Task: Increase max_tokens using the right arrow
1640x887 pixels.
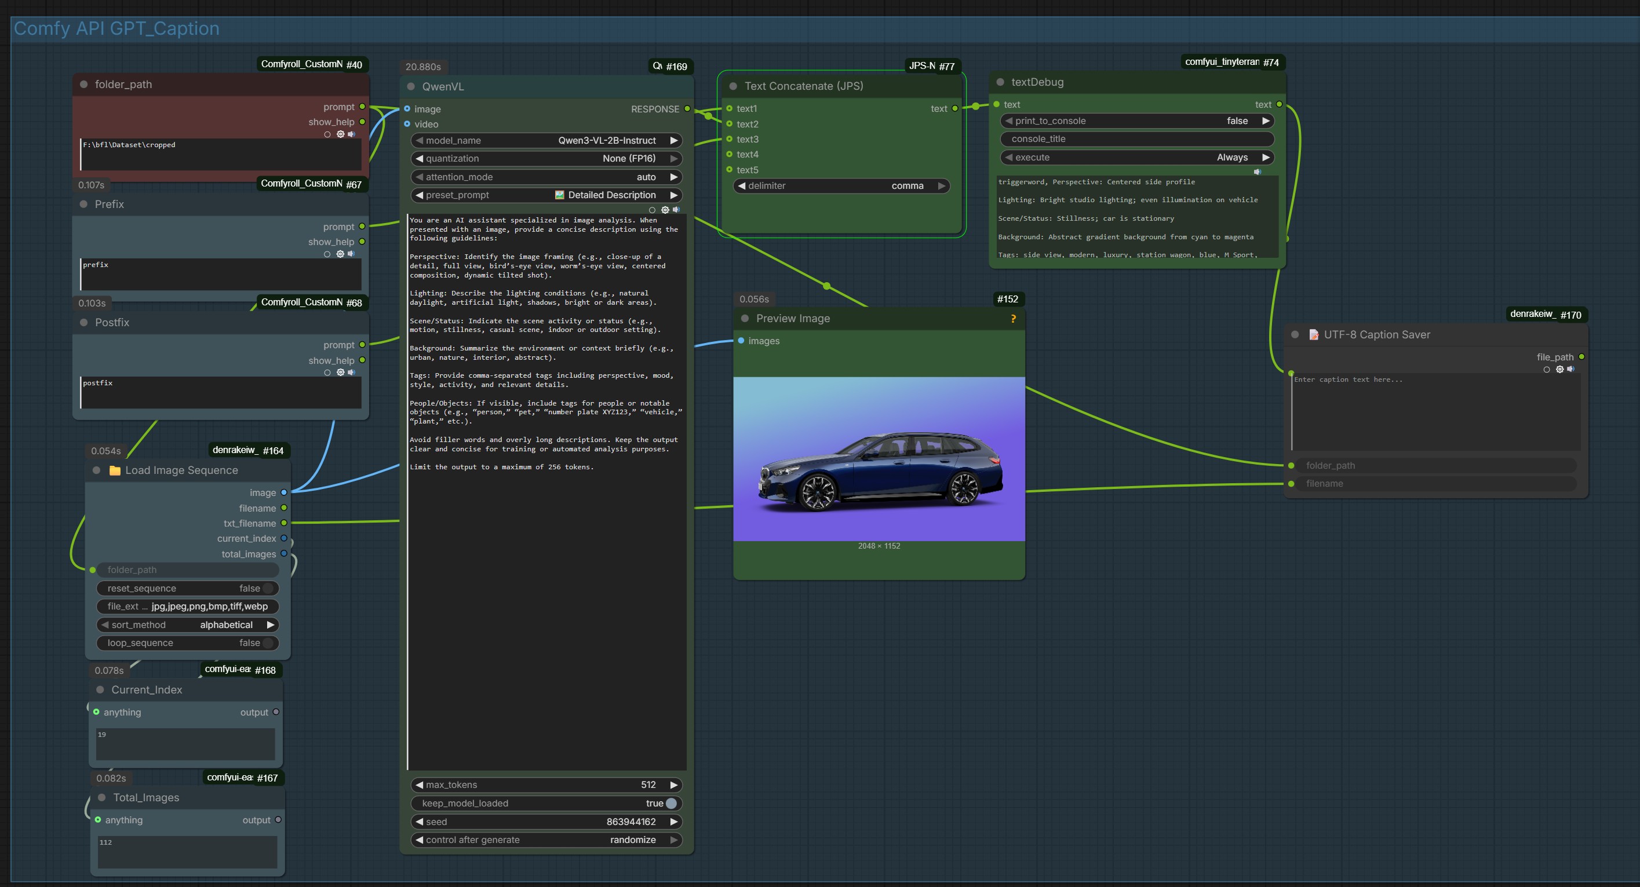Action: [673, 784]
